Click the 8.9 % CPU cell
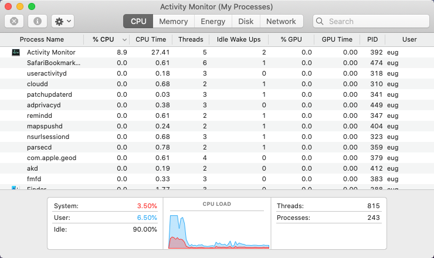 [x=122, y=52]
